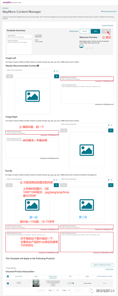118x296 pixels.
Task: Focus Two By second additional messaging box
Action: (87, 242)
